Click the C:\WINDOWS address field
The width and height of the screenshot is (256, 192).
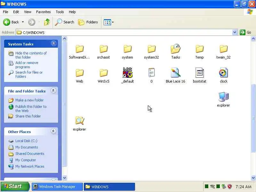pyautogui.click(x=124, y=32)
